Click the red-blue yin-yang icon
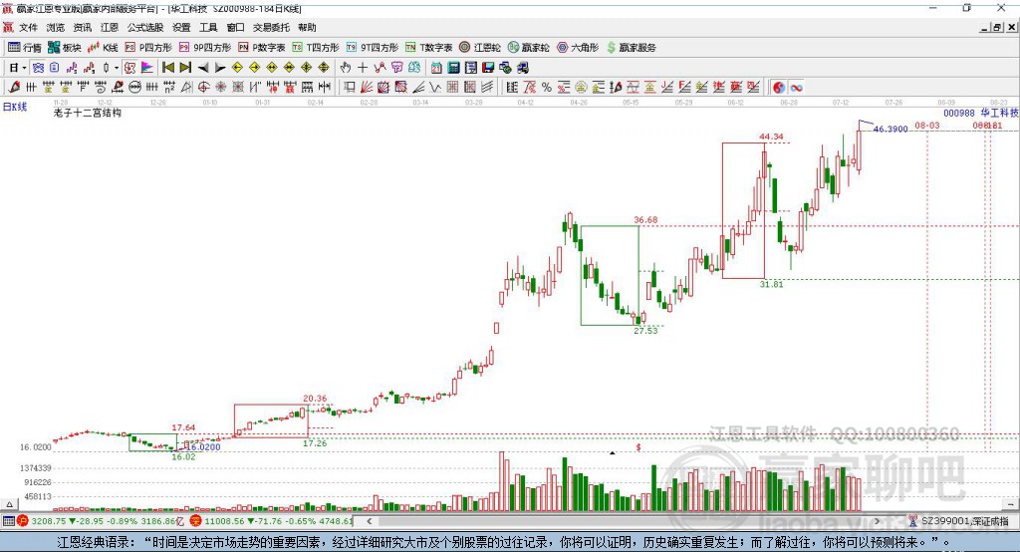The height and width of the screenshot is (552, 1020). (x=779, y=88)
